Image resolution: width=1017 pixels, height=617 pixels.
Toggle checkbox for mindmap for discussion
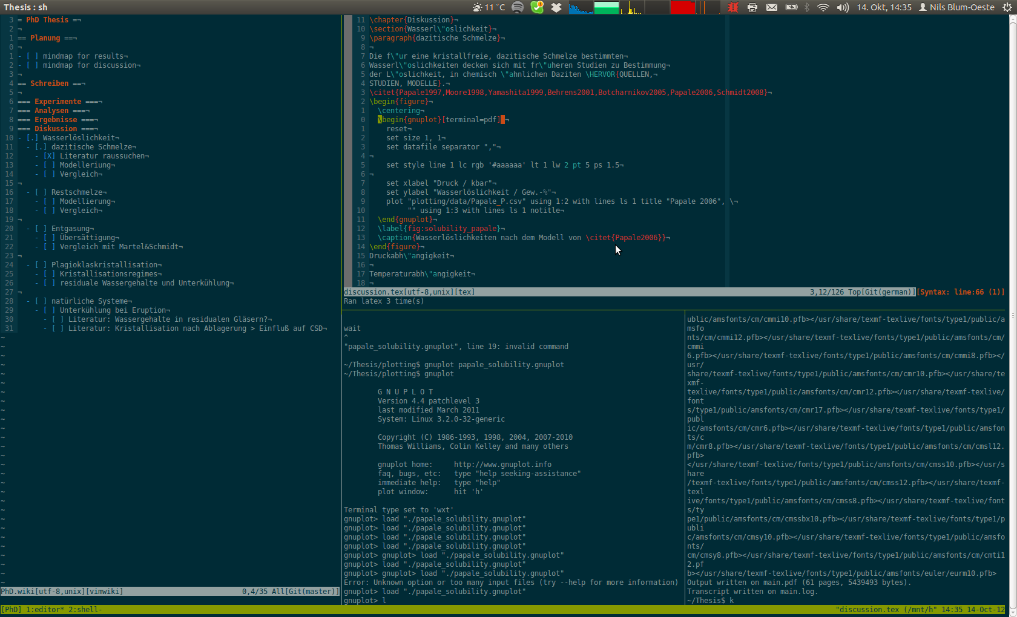pos(32,65)
